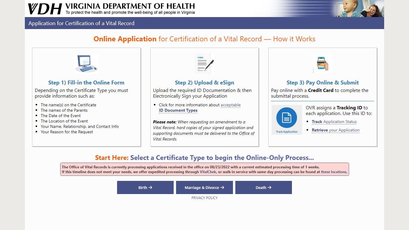Open the Privacy Policy link

[205, 198]
